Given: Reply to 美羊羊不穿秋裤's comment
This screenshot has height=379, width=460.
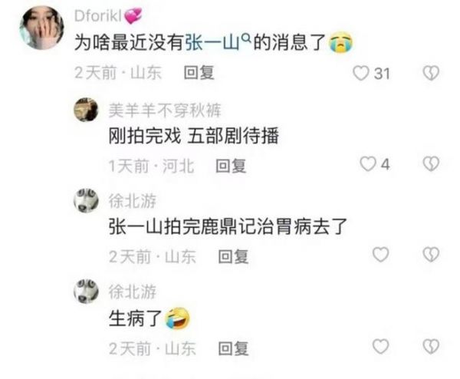Looking at the screenshot, I should tap(231, 166).
